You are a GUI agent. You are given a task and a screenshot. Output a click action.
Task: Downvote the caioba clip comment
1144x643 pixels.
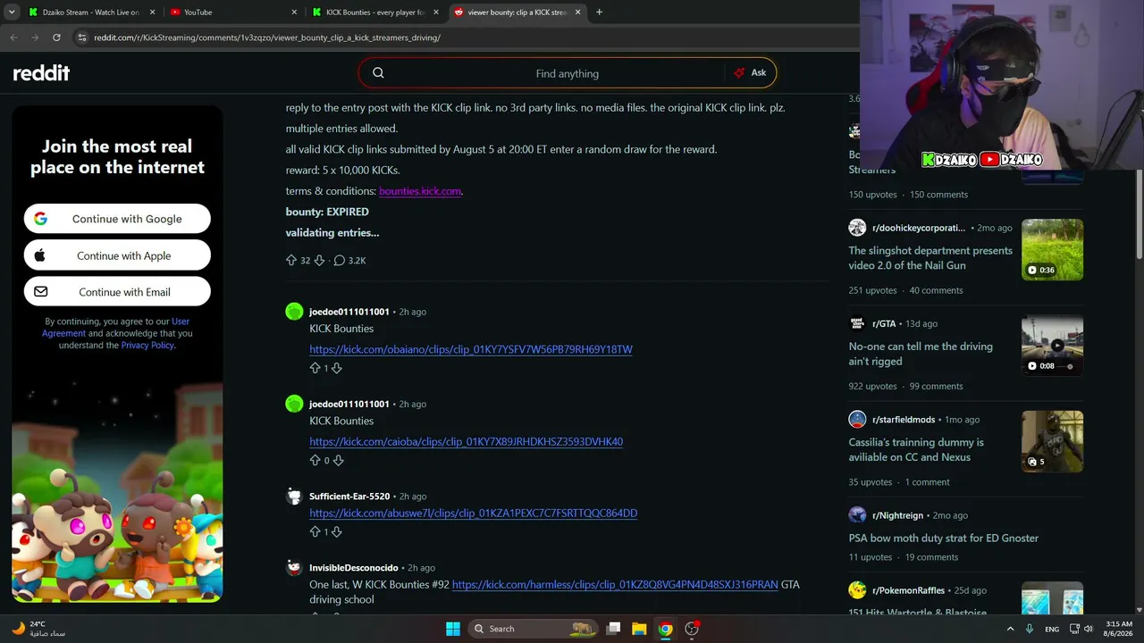[x=338, y=461]
